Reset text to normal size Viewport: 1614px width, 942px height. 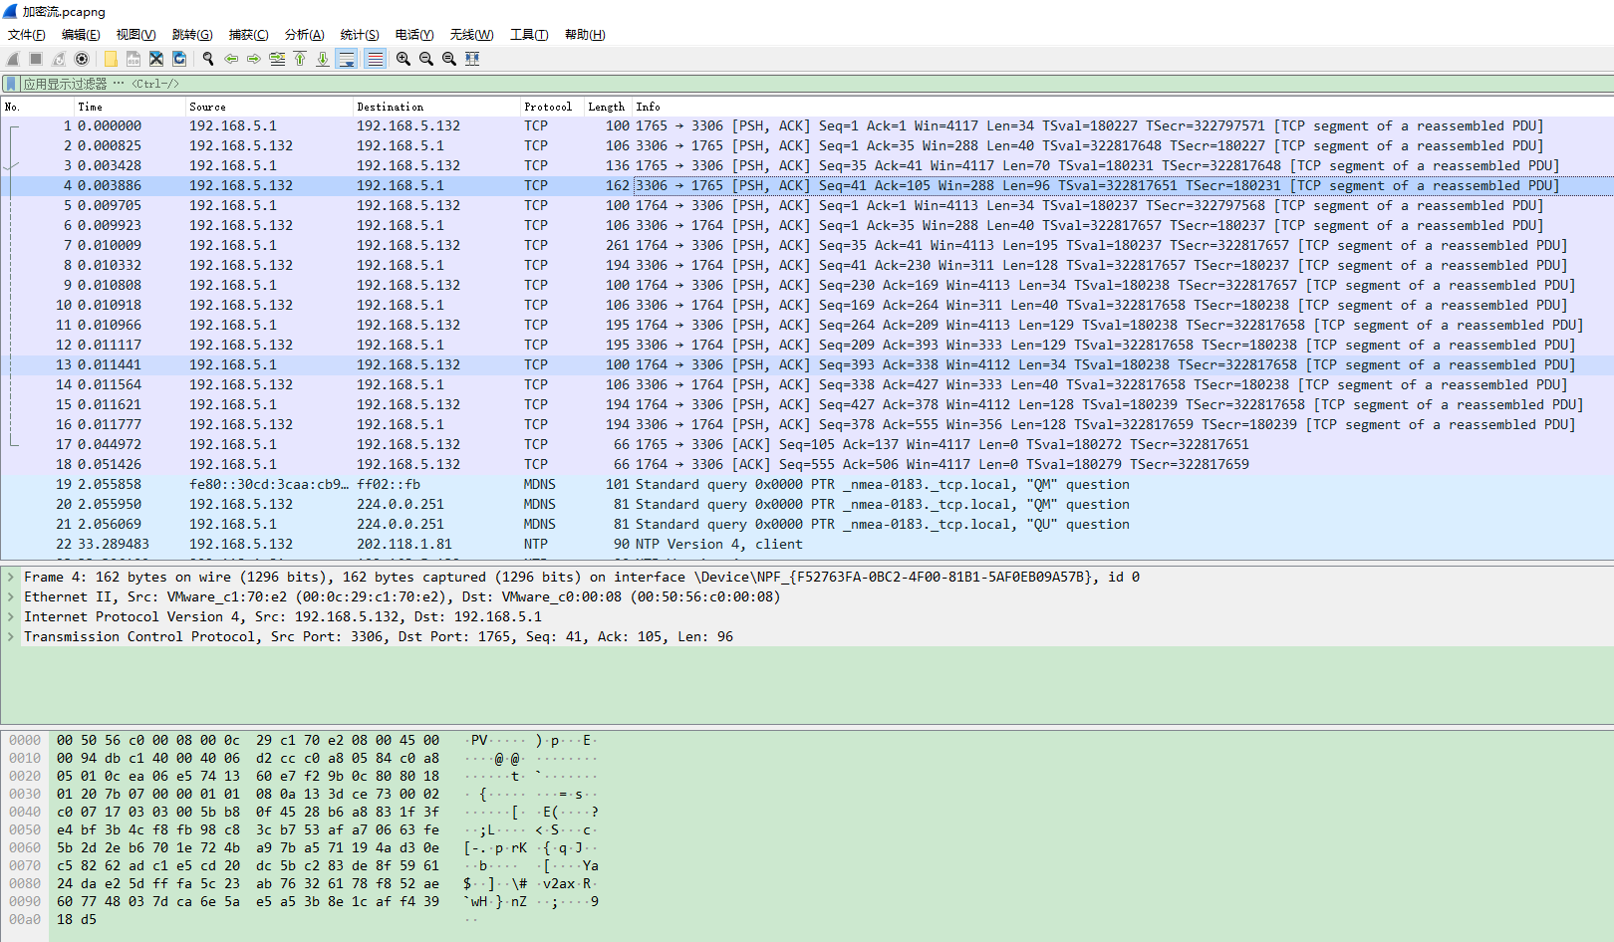(449, 59)
